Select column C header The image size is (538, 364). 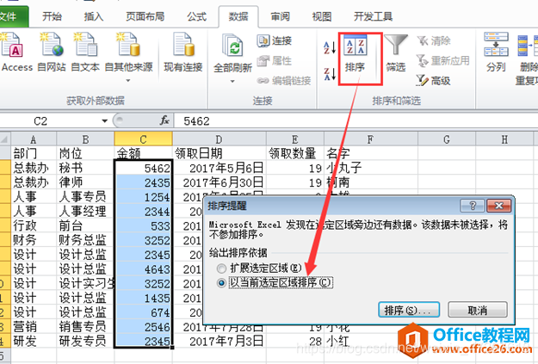point(143,139)
